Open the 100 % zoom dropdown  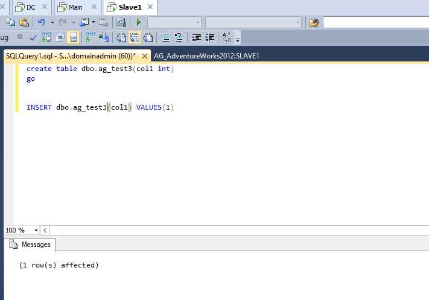(36, 230)
